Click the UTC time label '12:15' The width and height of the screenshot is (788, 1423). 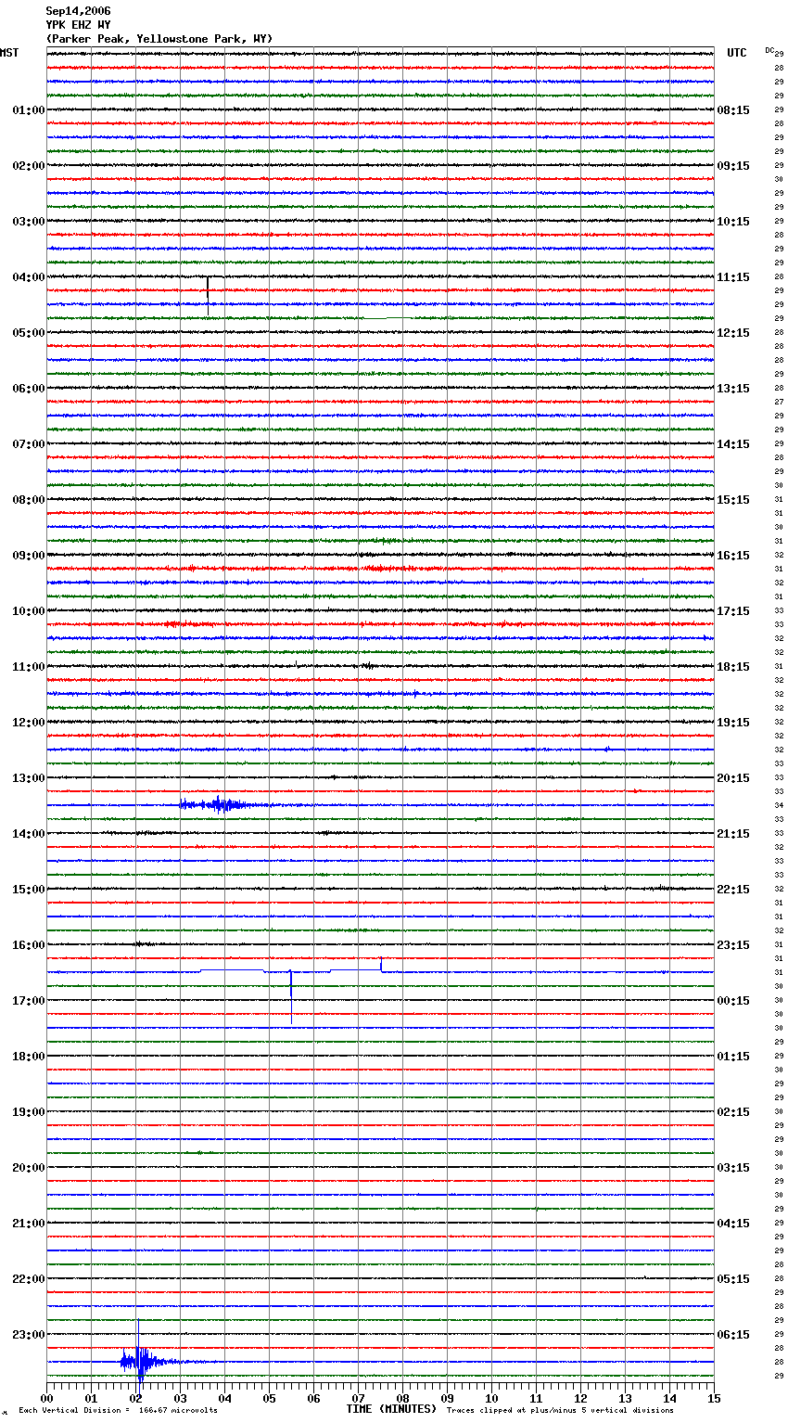coord(733,333)
